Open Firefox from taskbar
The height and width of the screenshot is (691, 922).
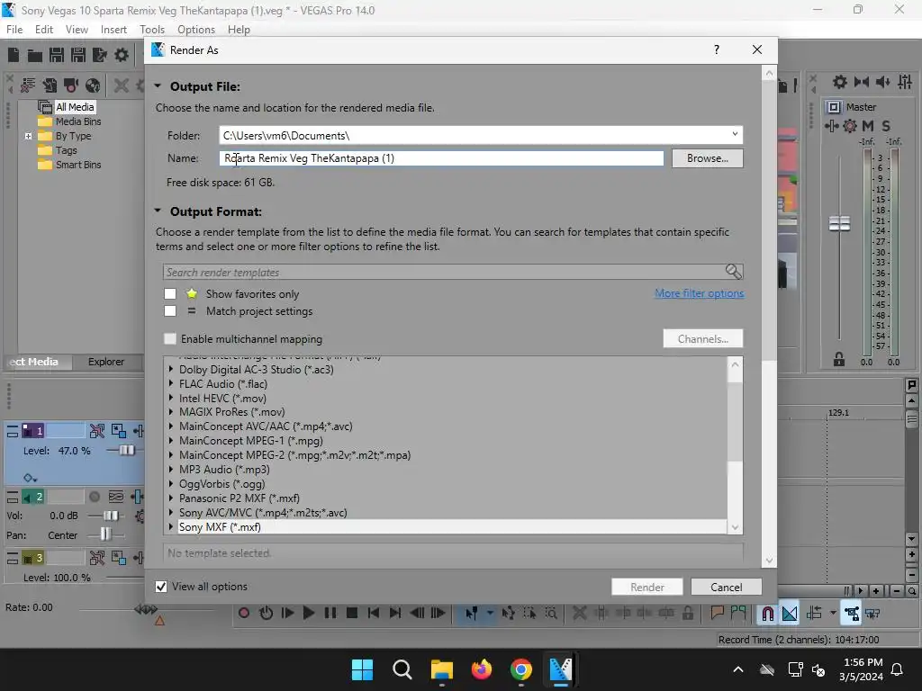tap(482, 669)
